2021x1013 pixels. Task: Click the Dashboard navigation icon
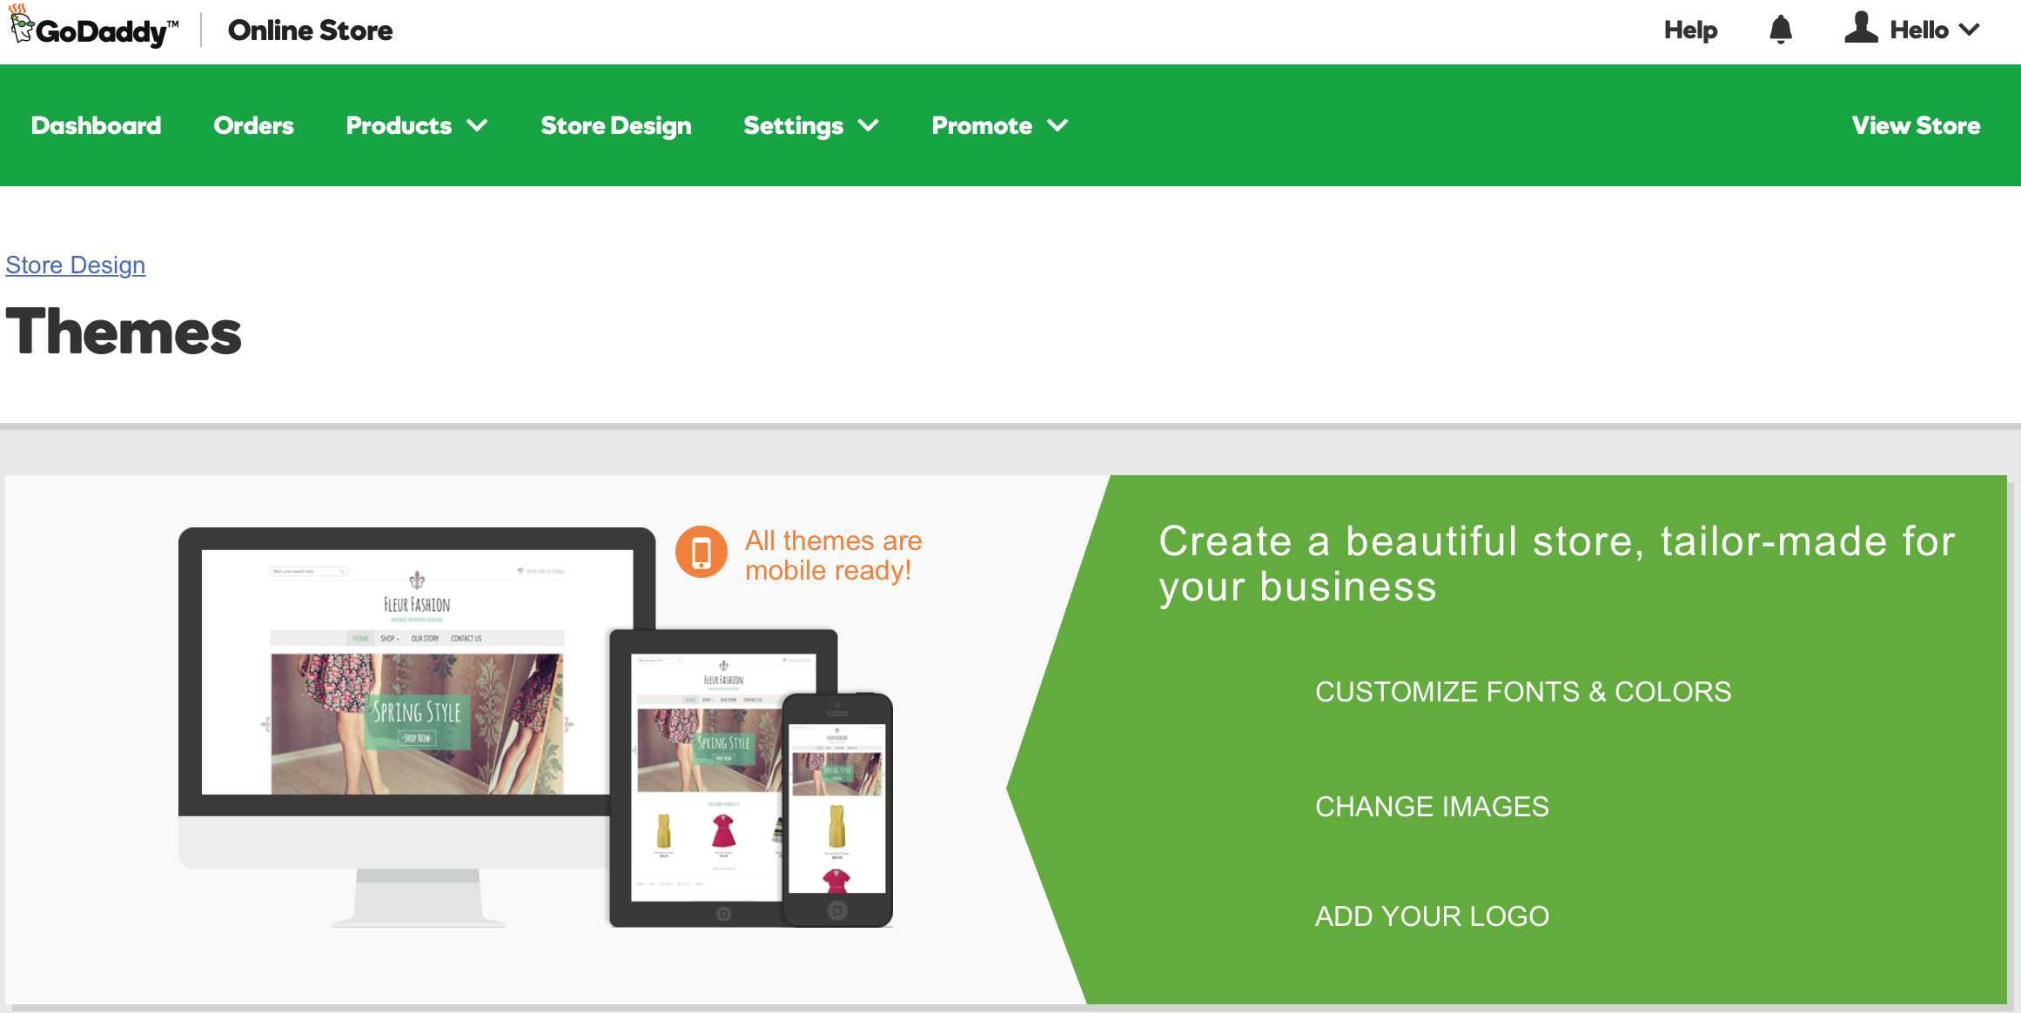pyautogui.click(x=94, y=125)
